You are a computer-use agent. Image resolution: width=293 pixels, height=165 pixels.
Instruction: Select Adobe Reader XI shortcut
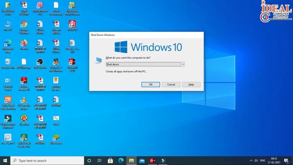(x=24, y=84)
